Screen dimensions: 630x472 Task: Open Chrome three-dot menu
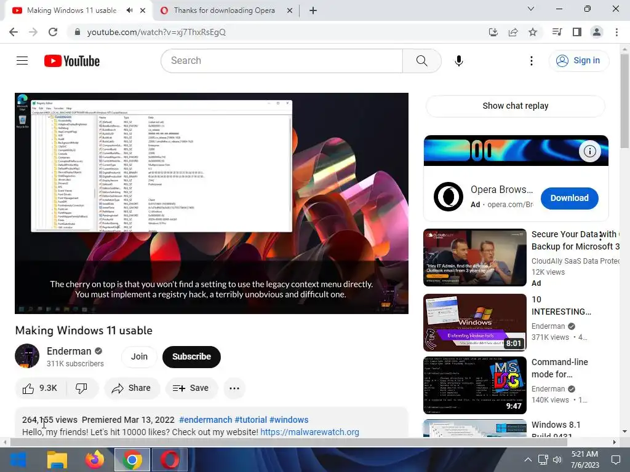(616, 32)
